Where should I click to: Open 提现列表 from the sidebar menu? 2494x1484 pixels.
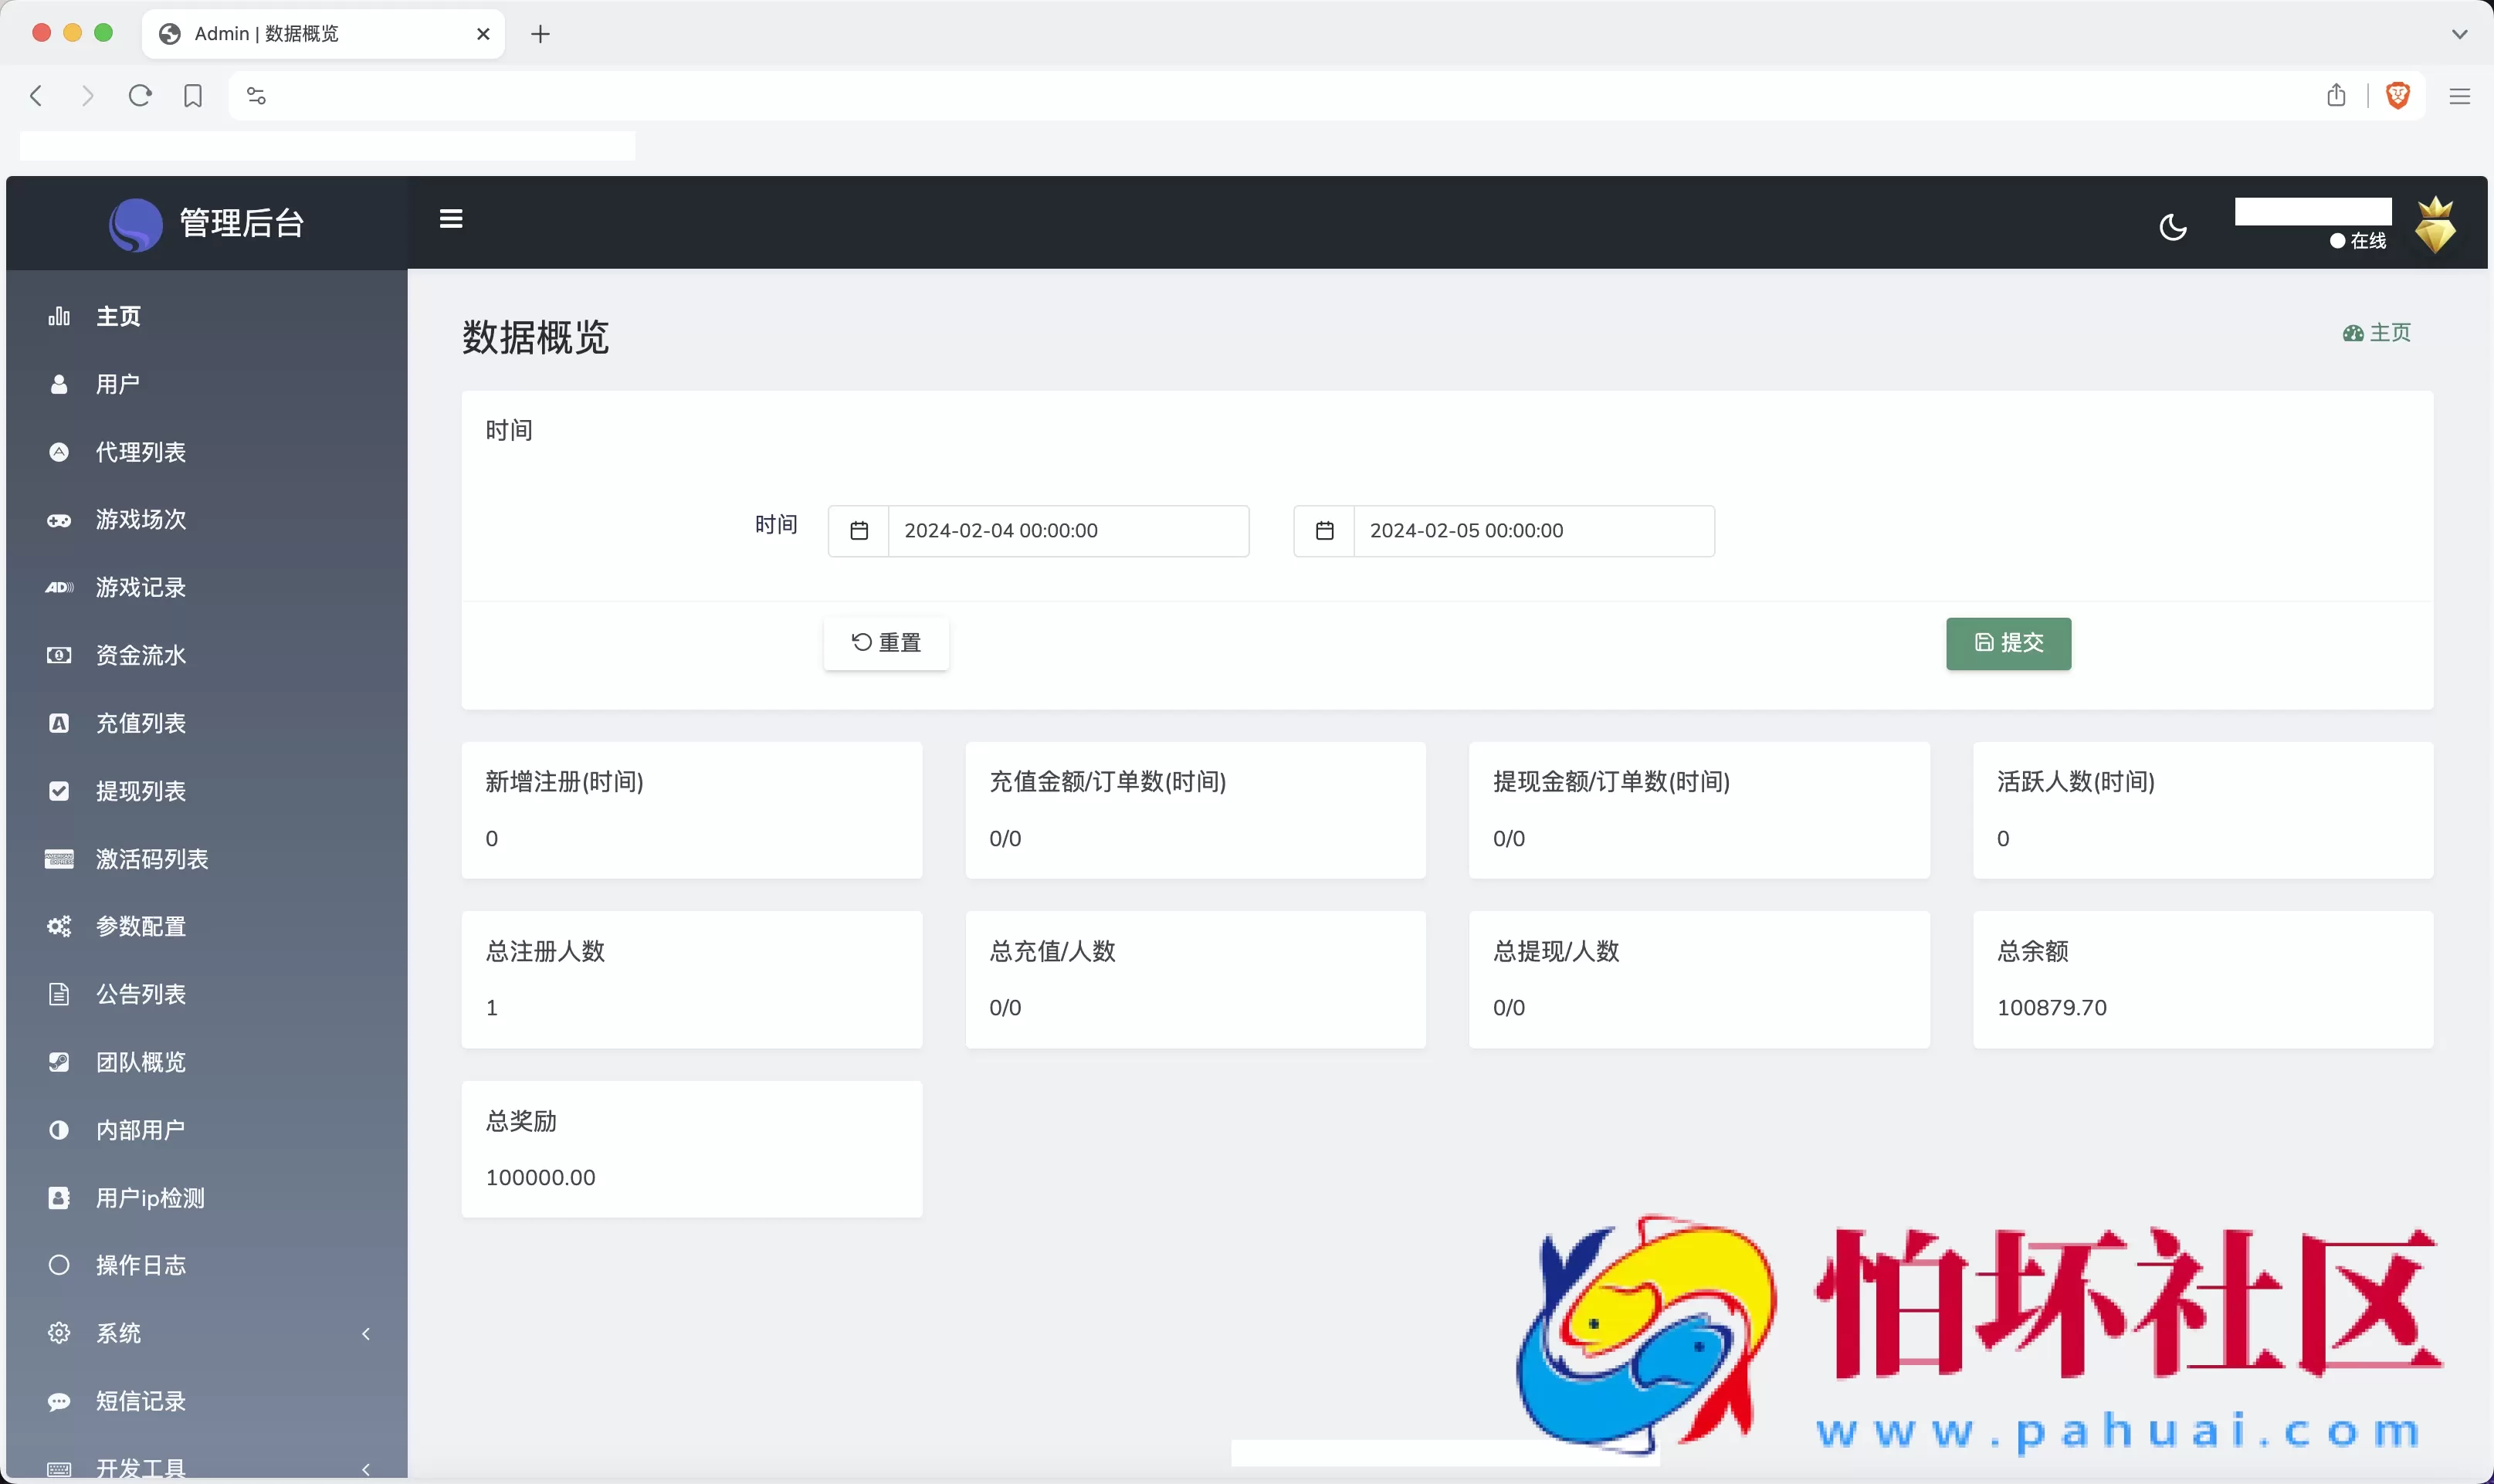(141, 791)
